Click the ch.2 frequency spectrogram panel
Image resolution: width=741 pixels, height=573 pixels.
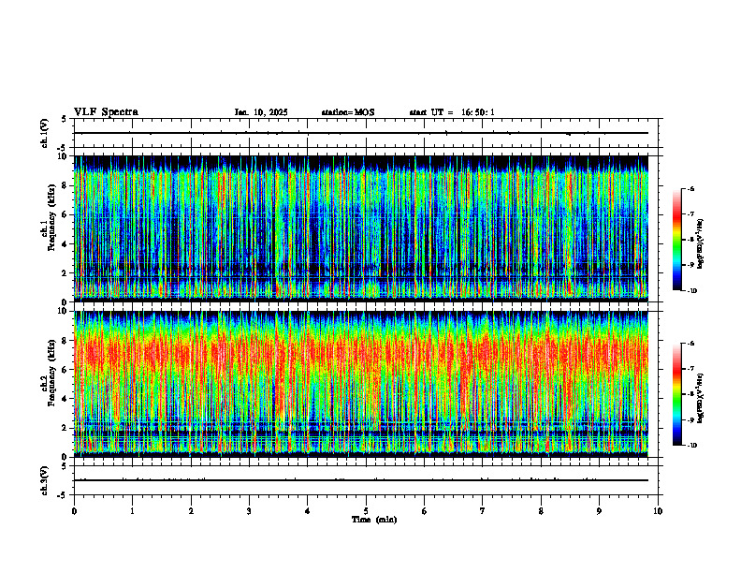tap(361, 384)
